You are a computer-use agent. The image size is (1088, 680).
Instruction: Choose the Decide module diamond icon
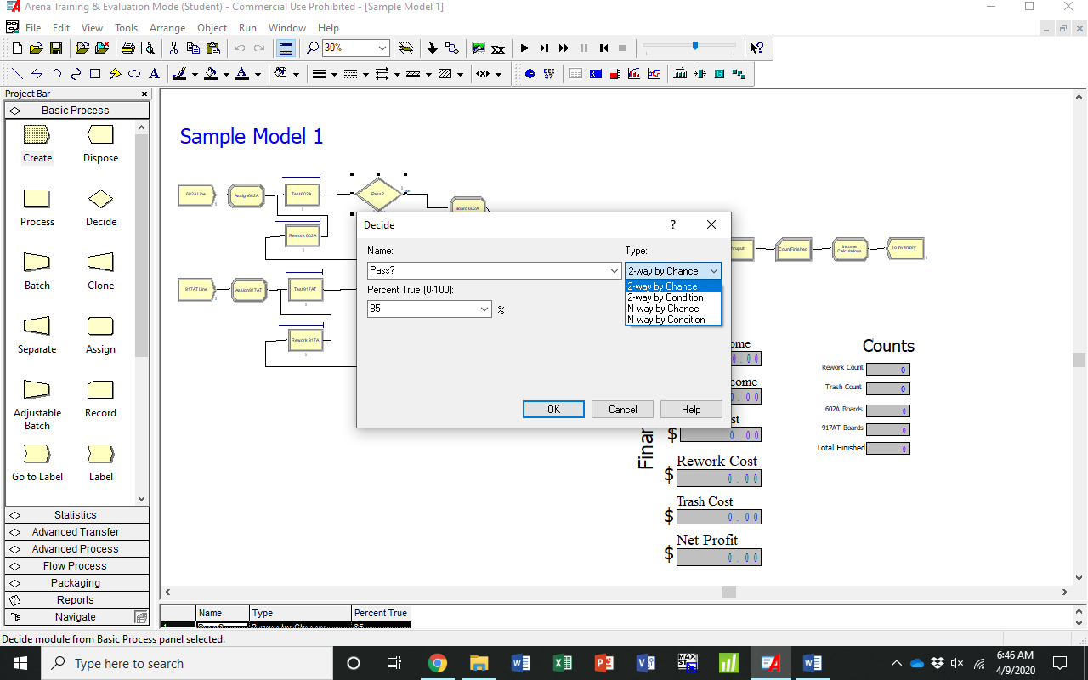click(100, 198)
